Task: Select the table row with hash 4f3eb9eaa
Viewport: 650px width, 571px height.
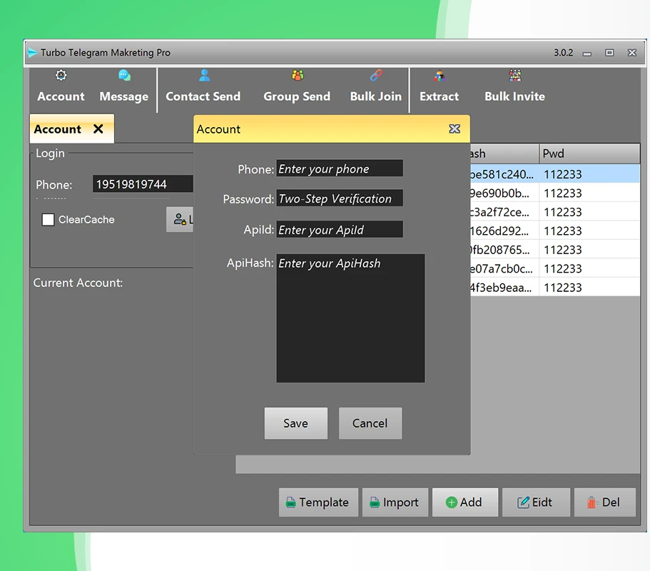Action: click(x=554, y=288)
